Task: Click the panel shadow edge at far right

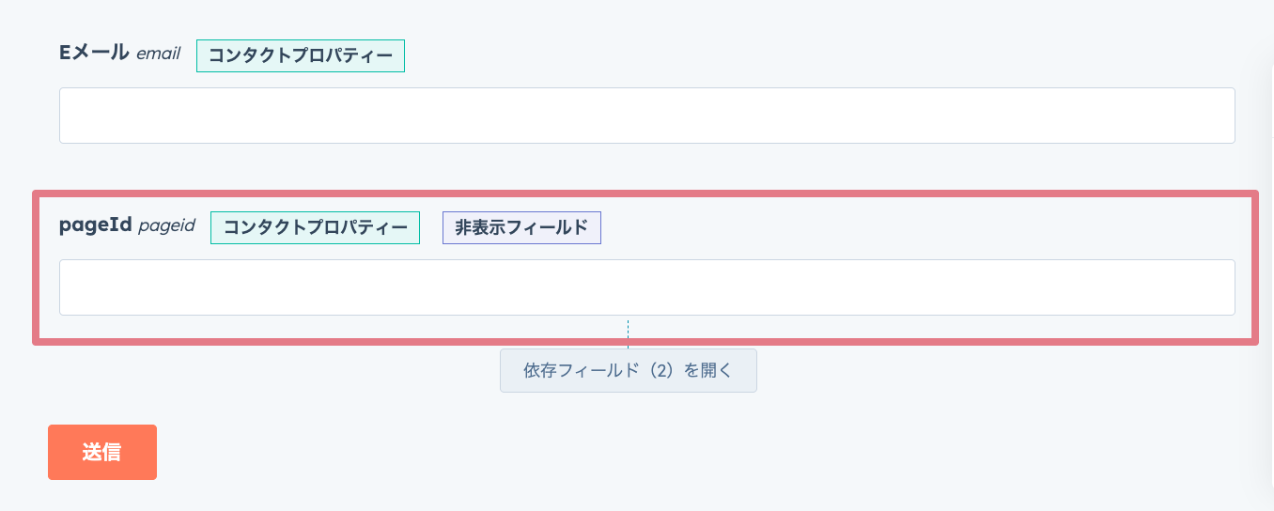Action: pos(1265,282)
